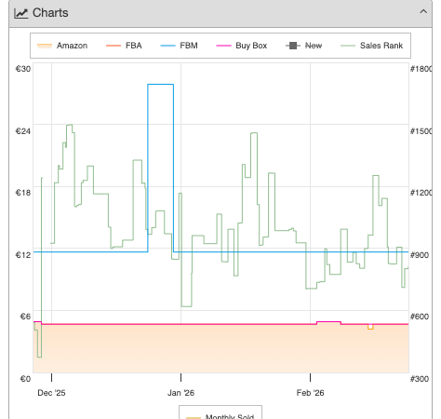
Task: Click the €24 price axis label
Action: pyautogui.click(x=23, y=131)
